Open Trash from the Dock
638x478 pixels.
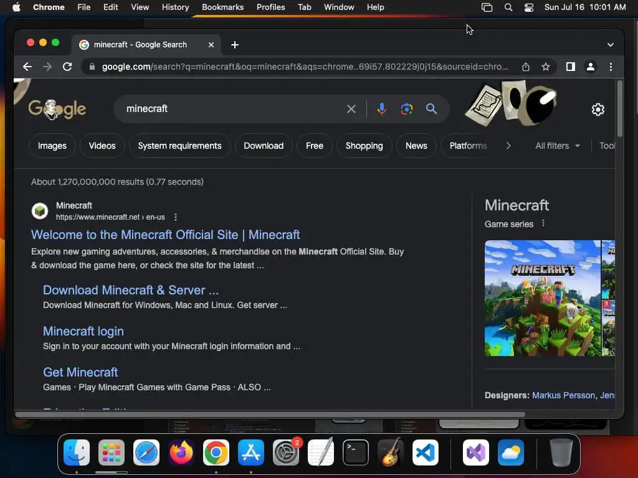(x=561, y=452)
